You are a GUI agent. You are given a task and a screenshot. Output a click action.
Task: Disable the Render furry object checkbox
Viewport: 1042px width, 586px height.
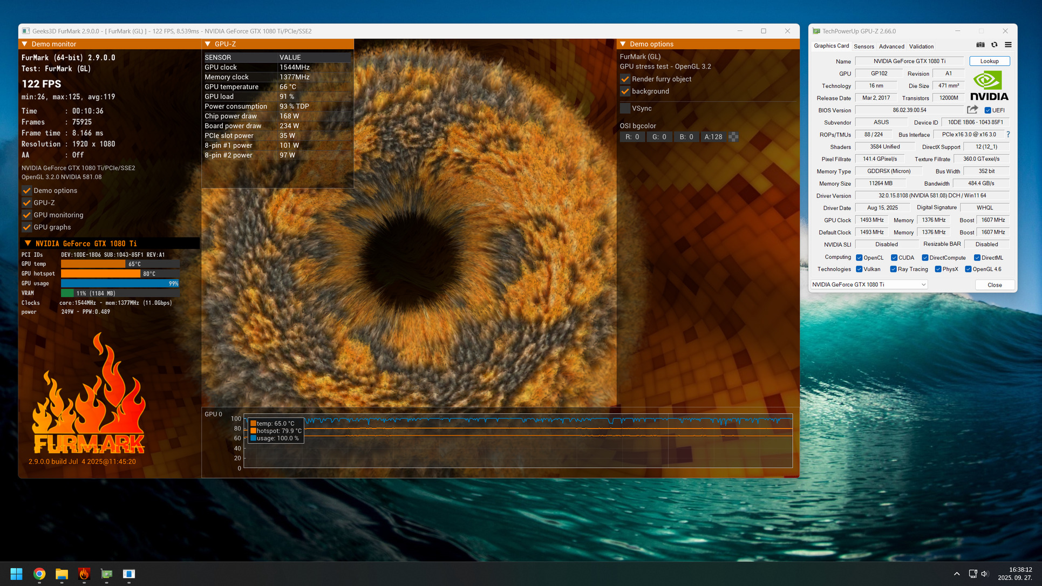click(x=625, y=79)
